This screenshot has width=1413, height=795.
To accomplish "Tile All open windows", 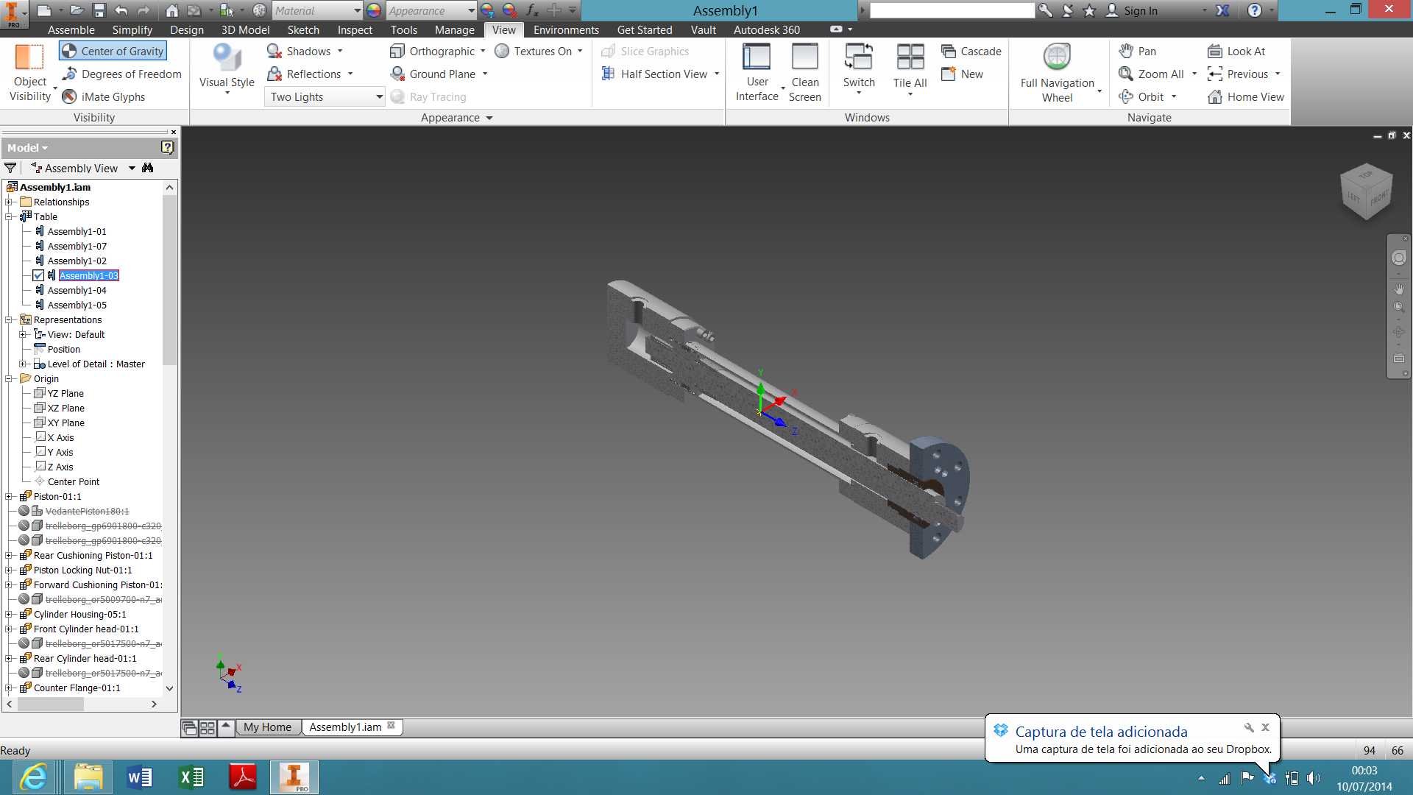I will pyautogui.click(x=910, y=70).
